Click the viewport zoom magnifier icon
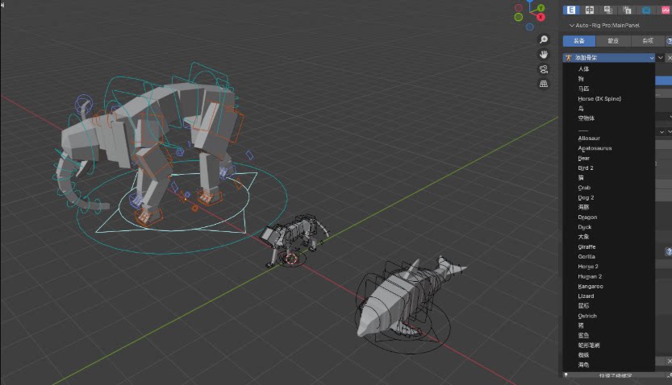Viewport: 672px width, 385px height. (x=544, y=39)
